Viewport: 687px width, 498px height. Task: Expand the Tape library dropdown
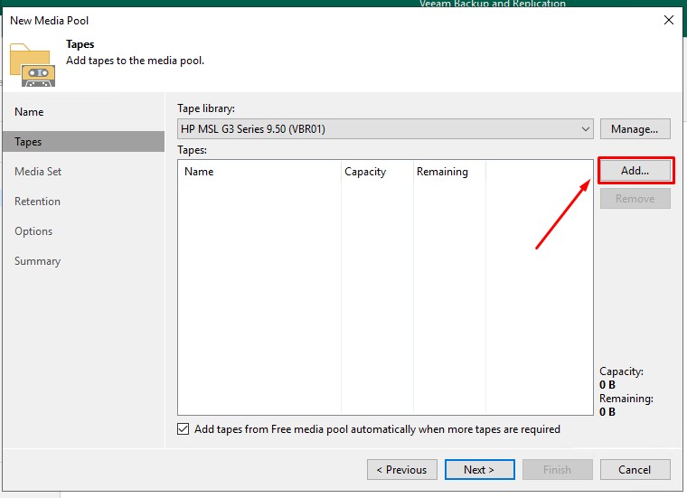[586, 129]
